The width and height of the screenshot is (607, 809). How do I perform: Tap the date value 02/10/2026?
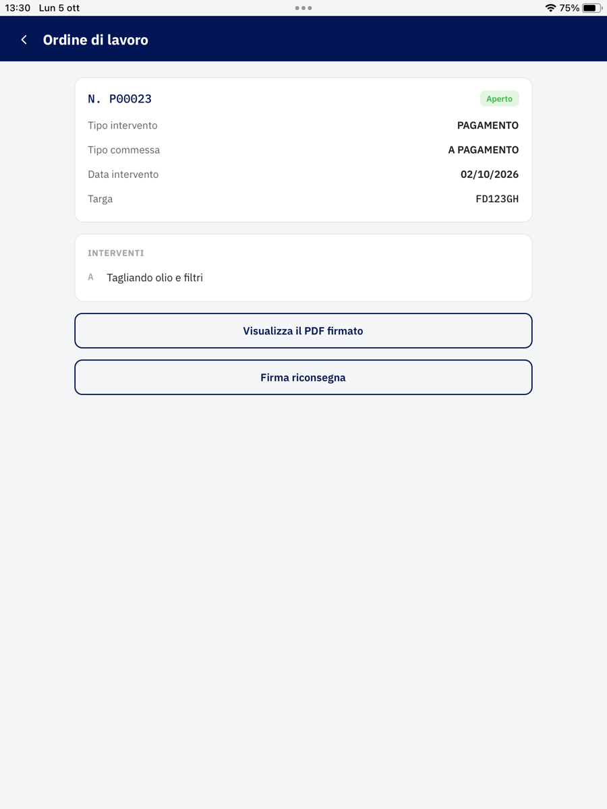tap(490, 175)
